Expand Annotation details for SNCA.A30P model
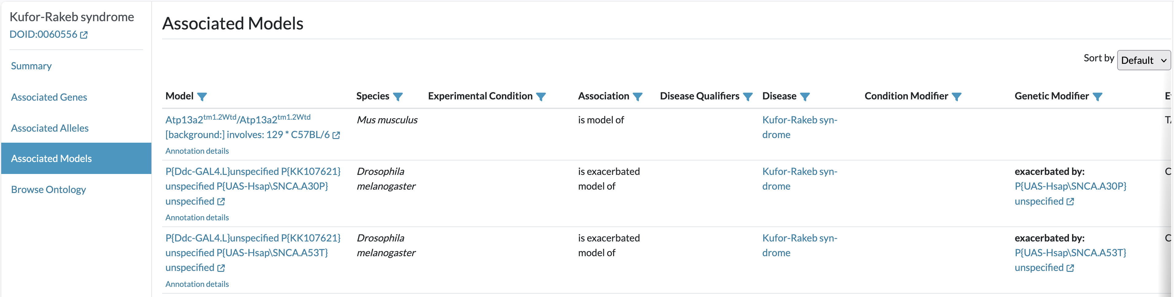The width and height of the screenshot is (1174, 297). pyautogui.click(x=197, y=217)
